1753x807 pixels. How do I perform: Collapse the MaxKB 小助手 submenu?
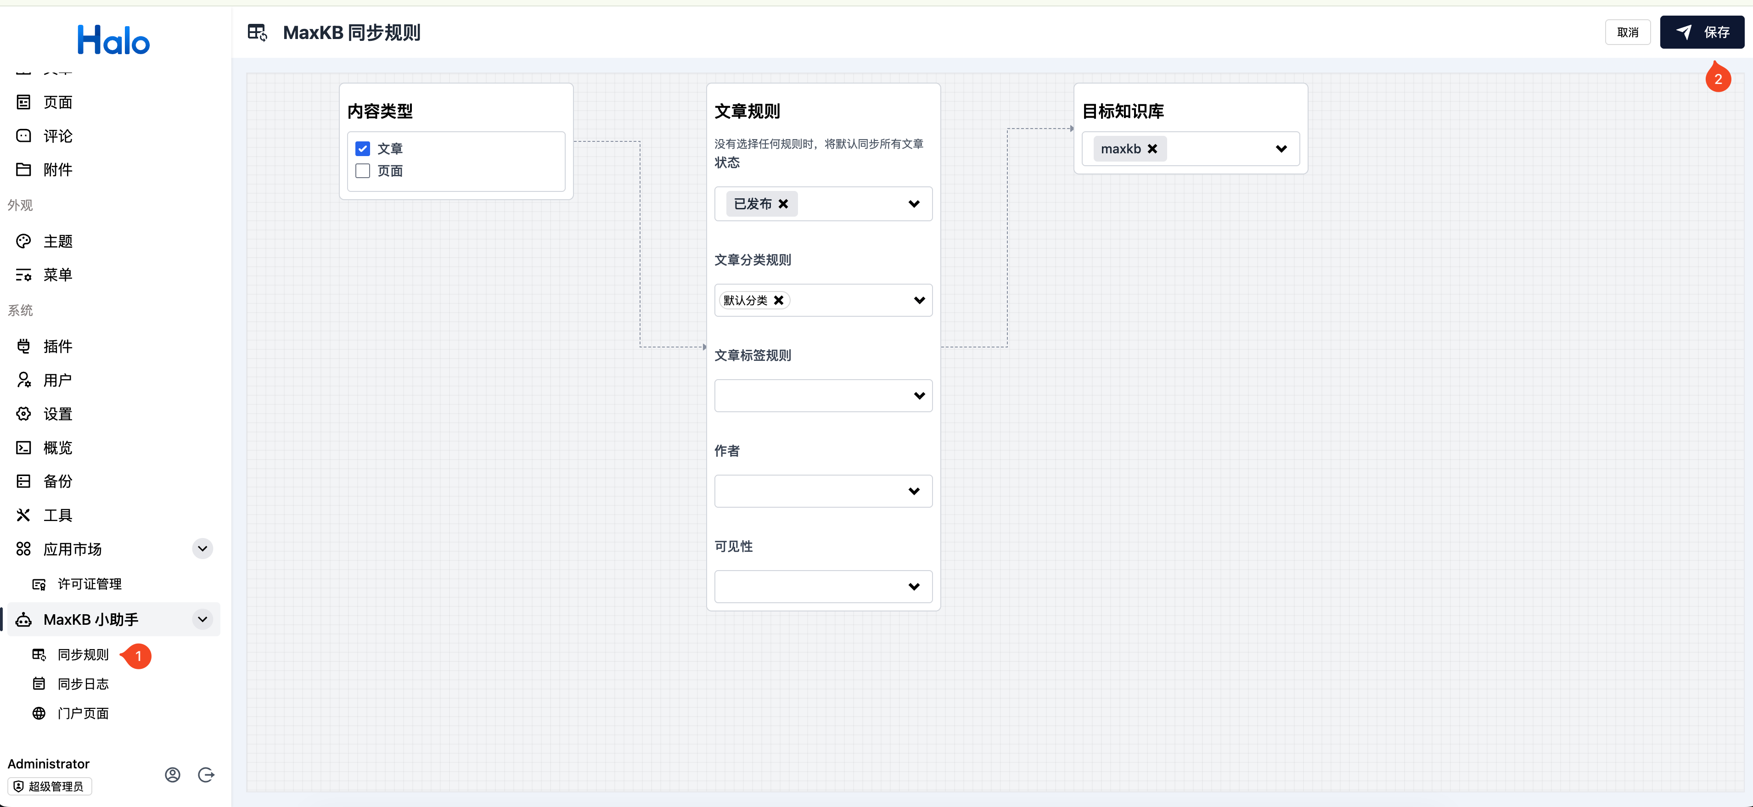202,619
